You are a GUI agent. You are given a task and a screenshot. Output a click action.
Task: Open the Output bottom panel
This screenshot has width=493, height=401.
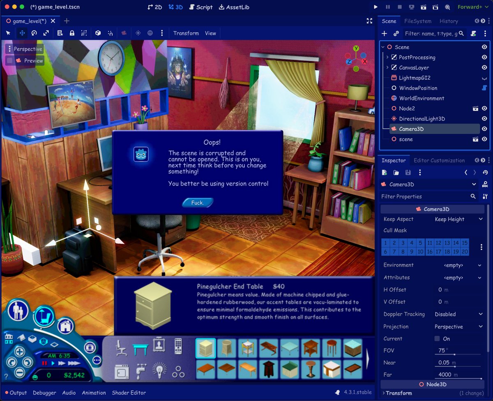(x=15, y=393)
